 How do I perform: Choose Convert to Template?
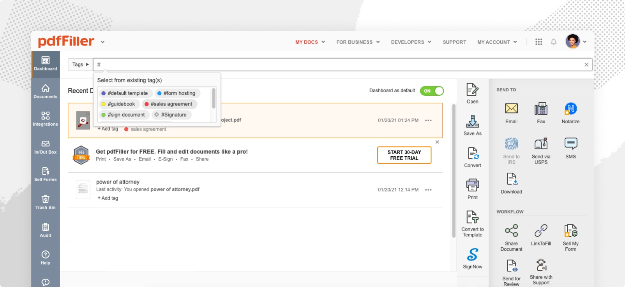click(473, 224)
